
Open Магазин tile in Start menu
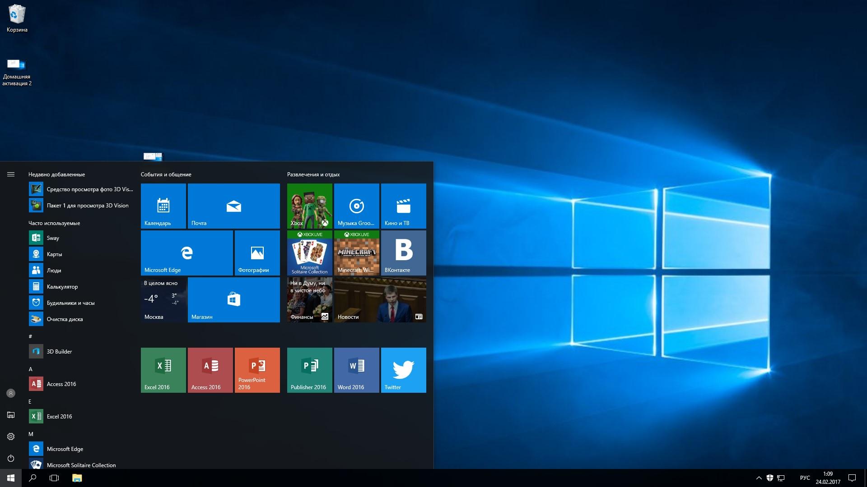[233, 299]
